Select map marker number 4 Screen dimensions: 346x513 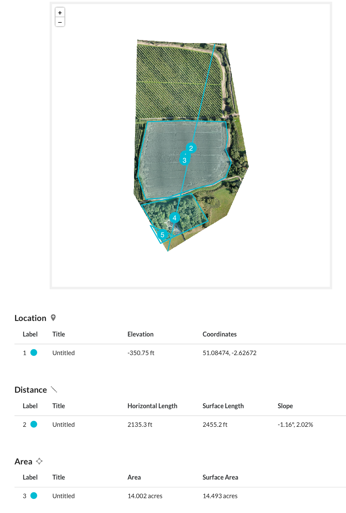[174, 218]
